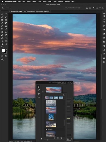Go to the Home screen
The image size is (106, 142).
(x=3, y=8)
